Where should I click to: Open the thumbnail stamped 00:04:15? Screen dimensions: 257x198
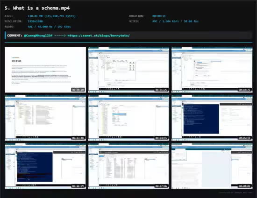click(x=128, y=118)
